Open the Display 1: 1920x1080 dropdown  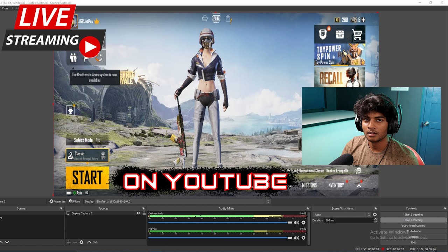pos(183,201)
